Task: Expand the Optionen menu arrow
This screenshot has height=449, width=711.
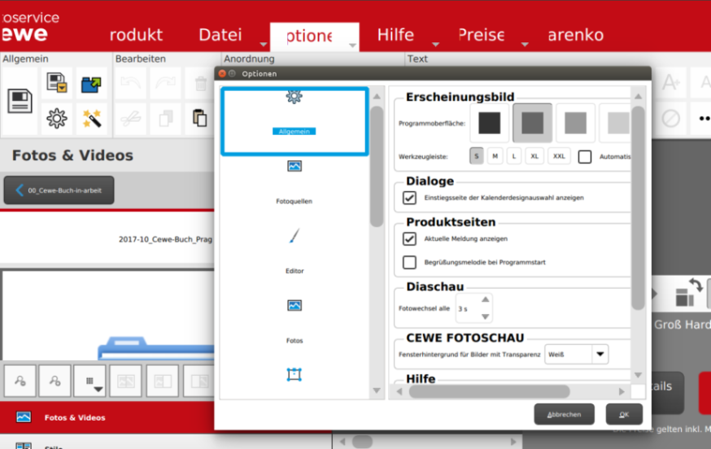Action: (352, 45)
